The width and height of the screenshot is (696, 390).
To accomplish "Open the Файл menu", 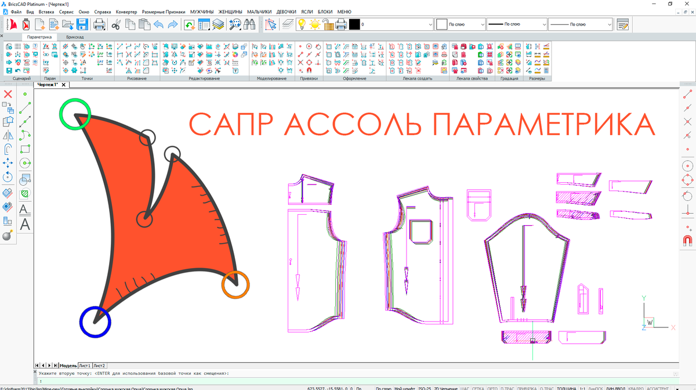I will tap(16, 12).
